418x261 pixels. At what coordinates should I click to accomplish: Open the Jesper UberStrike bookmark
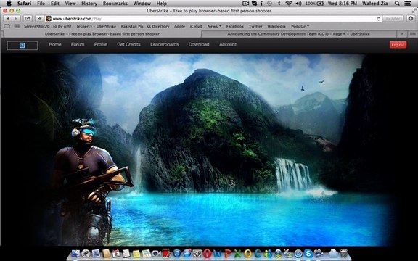click(97, 26)
